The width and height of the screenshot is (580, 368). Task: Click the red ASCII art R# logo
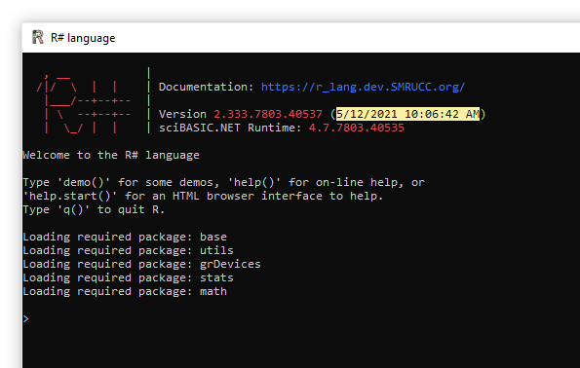click(84, 100)
